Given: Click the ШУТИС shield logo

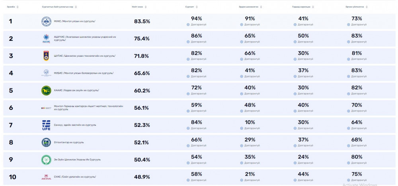Looking at the screenshot, I should point(46,56).
